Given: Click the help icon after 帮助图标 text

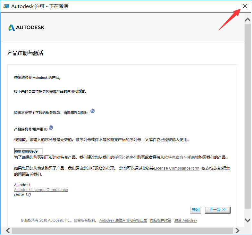Looking at the screenshot, I should [93, 111].
